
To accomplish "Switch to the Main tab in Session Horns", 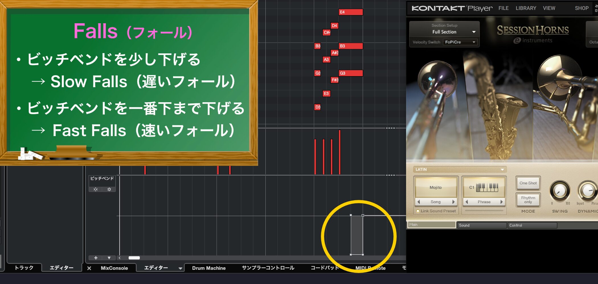I will tap(431, 225).
